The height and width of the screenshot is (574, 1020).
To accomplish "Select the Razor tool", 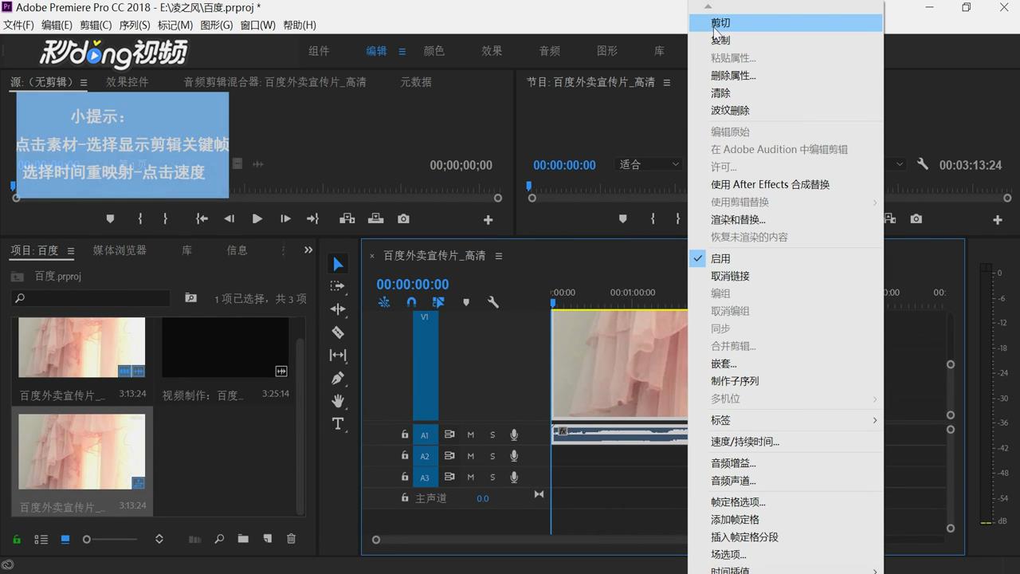I will [338, 332].
